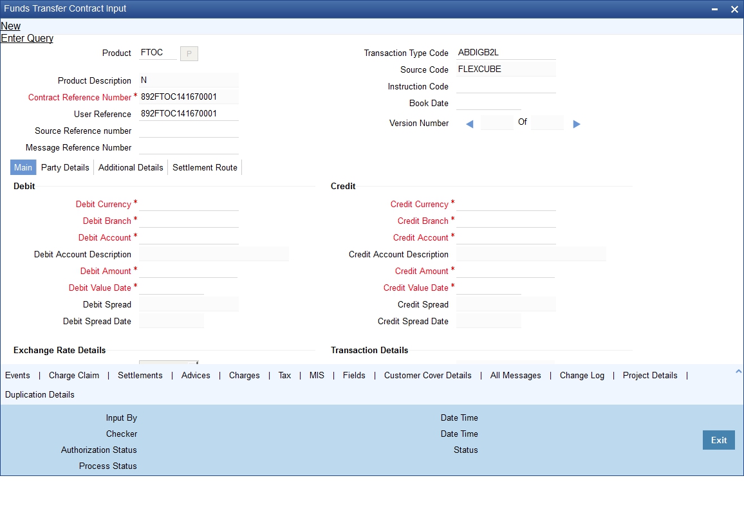Screen dimensions: 744x523
Task: Click the Source Reference number field
Action: pyautogui.click(x=189, y=131)
